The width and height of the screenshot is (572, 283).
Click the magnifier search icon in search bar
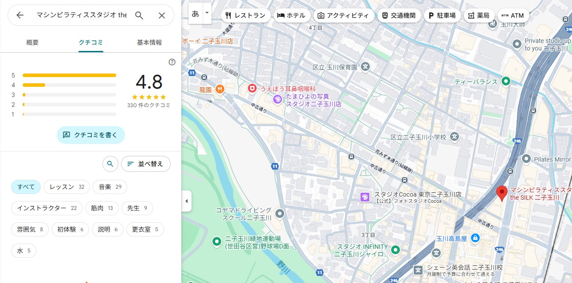click(x=139, y=16)
